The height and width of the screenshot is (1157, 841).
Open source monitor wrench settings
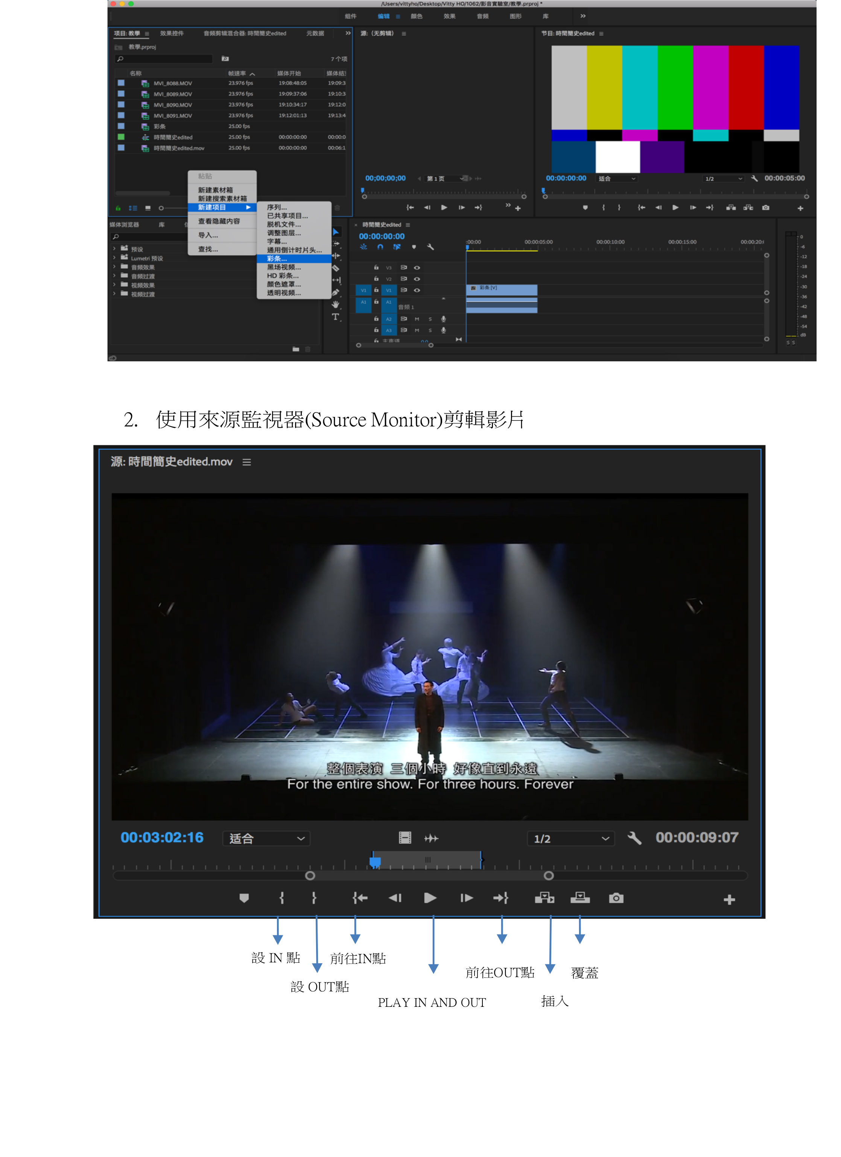634,838
